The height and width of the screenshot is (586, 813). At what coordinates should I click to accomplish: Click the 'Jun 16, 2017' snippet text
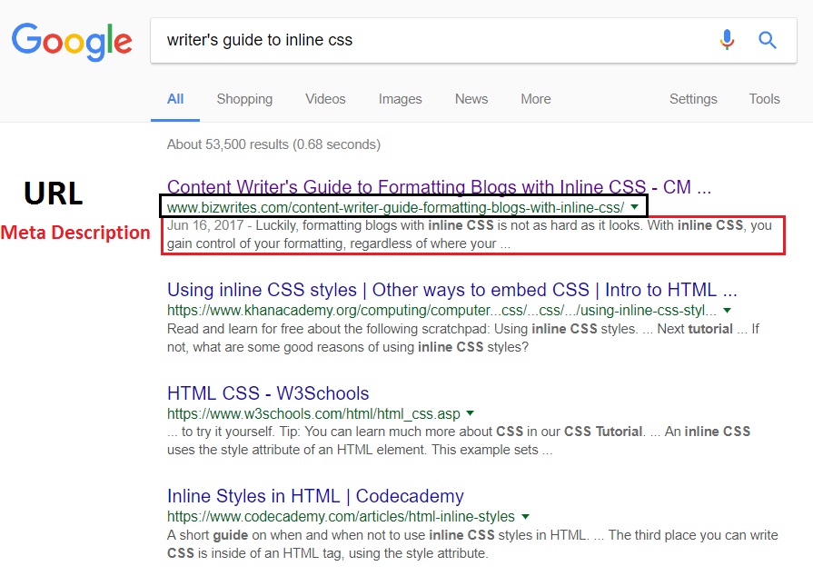(205, 225)
